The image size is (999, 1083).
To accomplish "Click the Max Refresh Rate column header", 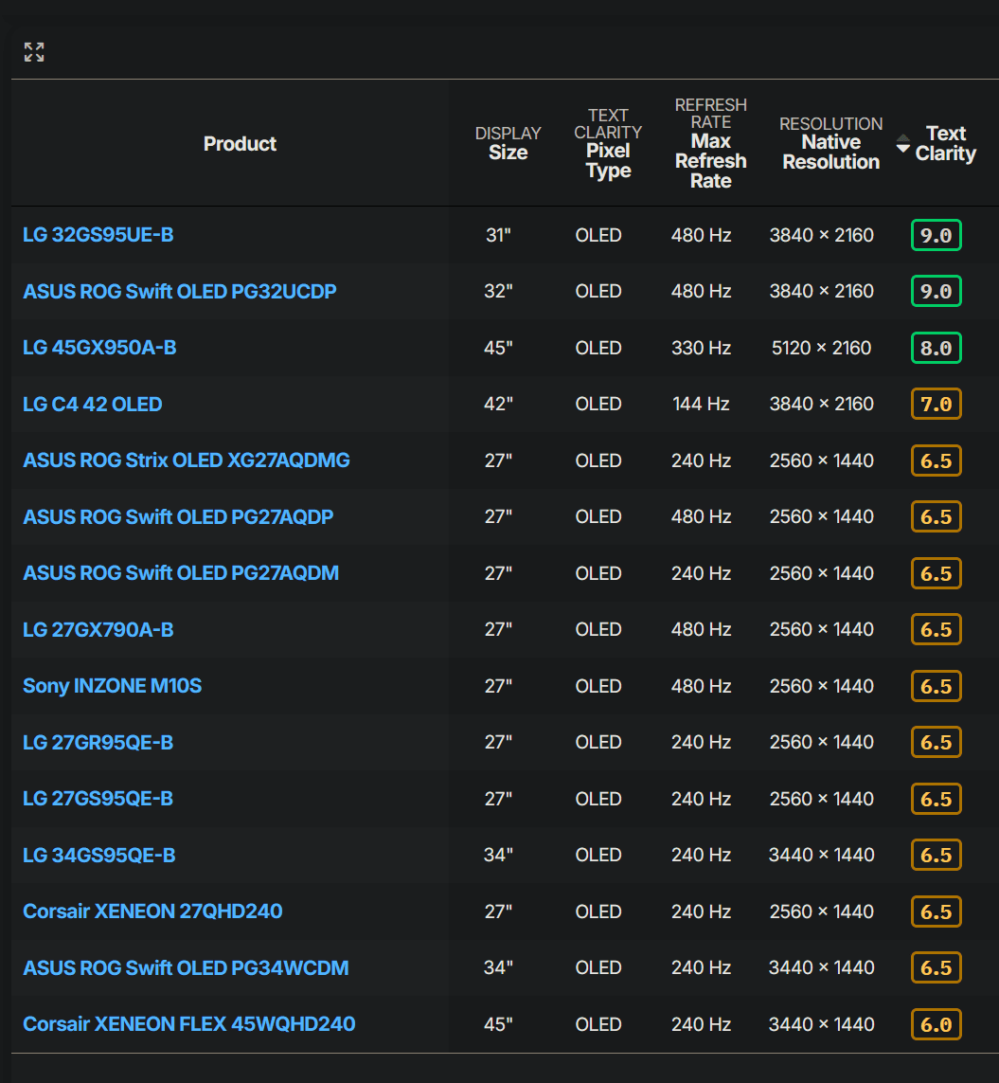I will coord(710,143).
